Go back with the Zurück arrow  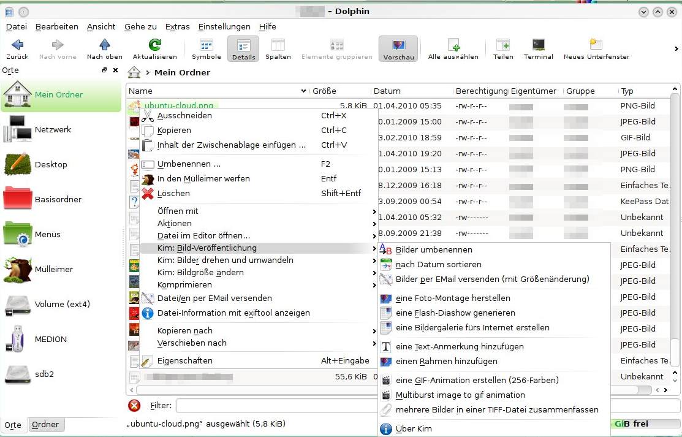[17, 49]
